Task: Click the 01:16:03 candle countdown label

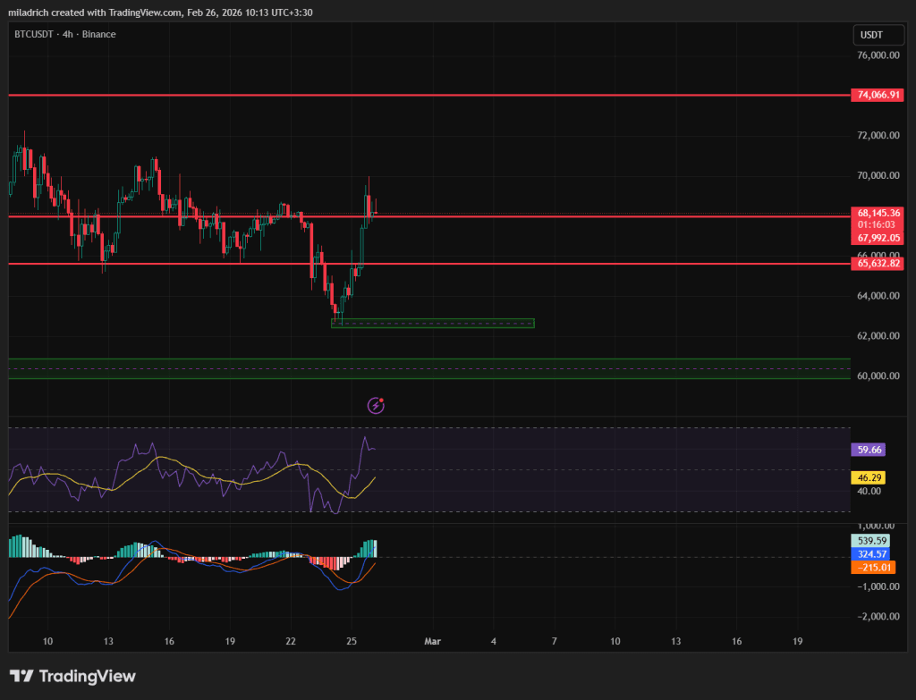Action: [x=877, y=224]
